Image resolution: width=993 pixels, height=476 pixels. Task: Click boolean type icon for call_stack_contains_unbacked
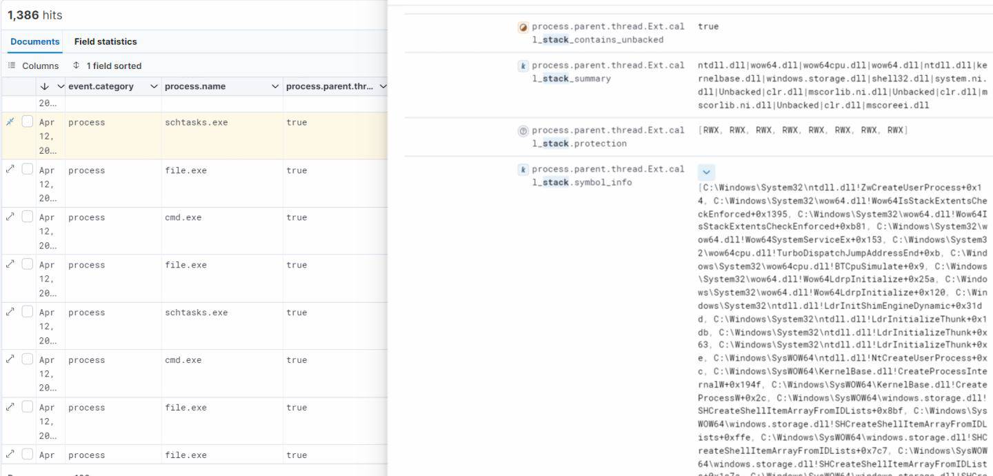(523, 27)
